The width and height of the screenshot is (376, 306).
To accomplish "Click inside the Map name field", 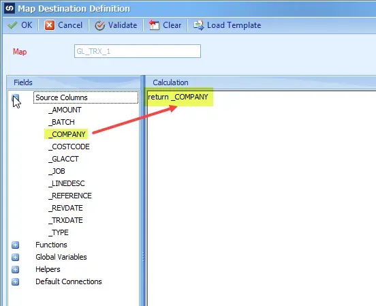I will coord(138,51).
